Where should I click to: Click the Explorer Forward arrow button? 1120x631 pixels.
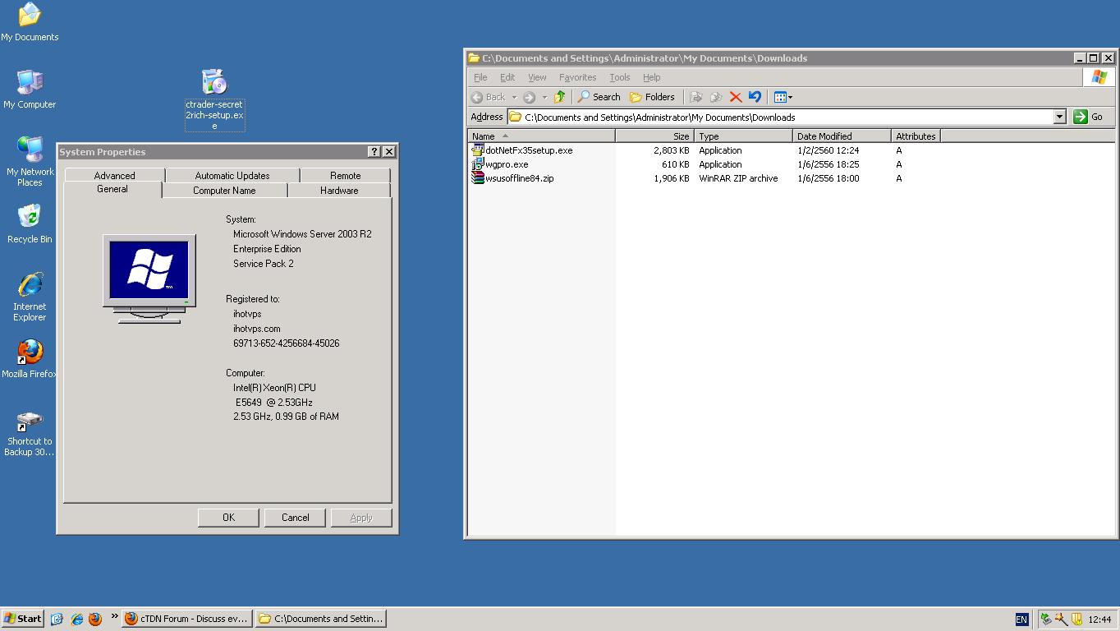[530, 97]
